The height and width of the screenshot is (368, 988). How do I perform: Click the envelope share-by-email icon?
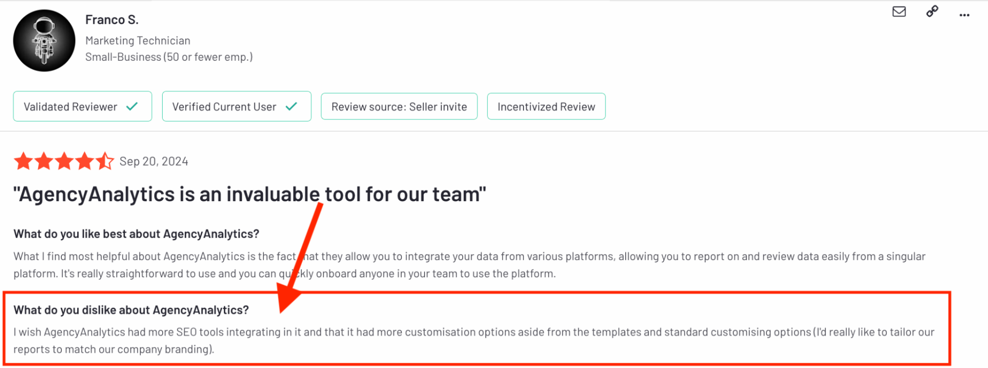899,12
